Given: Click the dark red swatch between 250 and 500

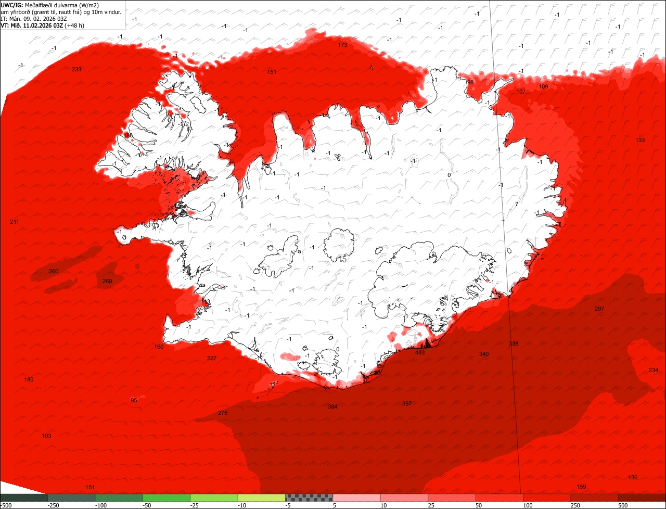Looking at the screenshot, I should pos(594,498).
